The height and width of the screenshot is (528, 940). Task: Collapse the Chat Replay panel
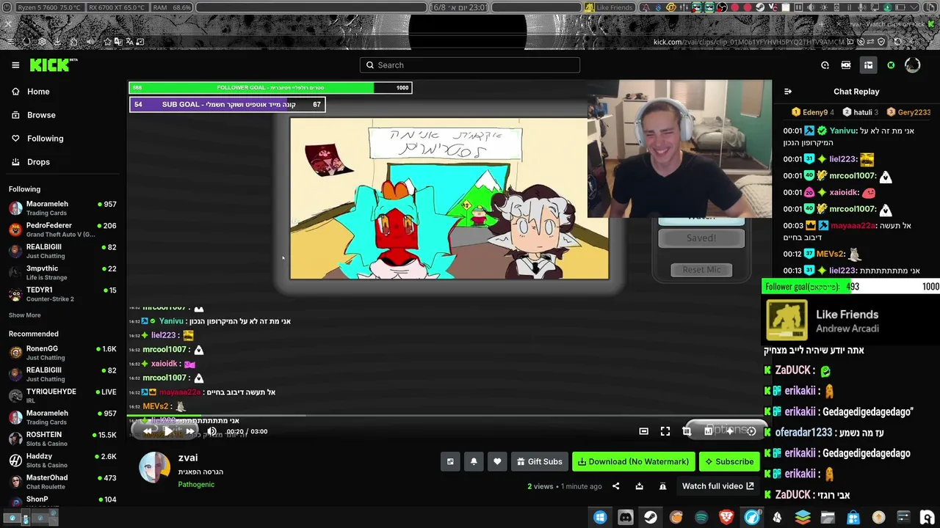pos(788,92)
